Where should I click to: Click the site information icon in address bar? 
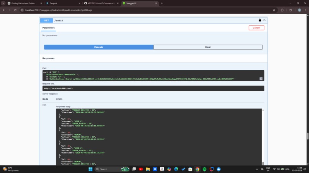click(22, 10)
